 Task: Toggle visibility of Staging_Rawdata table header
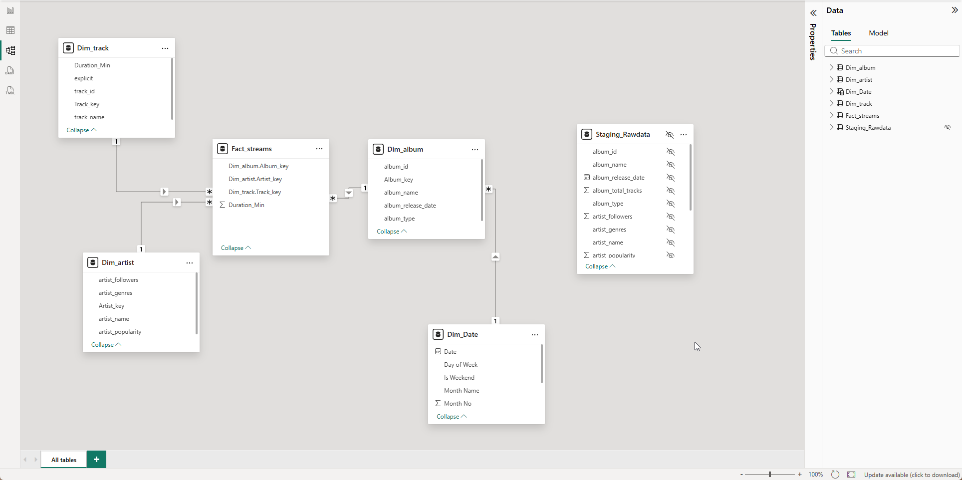(670, 135)
